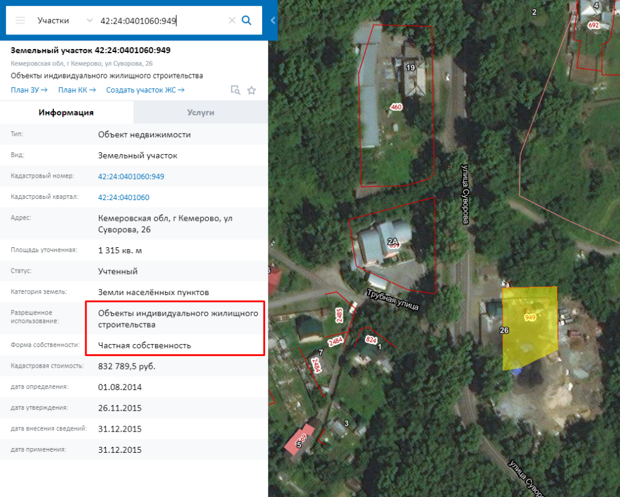Click parcel label 460 on the map
Viewport: 620px width, 497px height.
(x=396, y=107)
